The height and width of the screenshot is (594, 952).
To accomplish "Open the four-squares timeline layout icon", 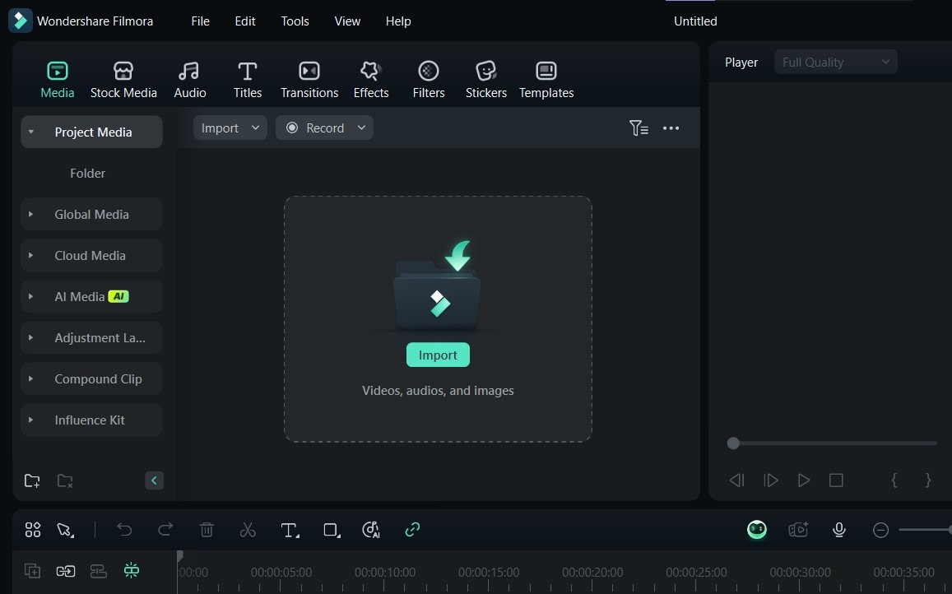I will (x=33, y=530).
